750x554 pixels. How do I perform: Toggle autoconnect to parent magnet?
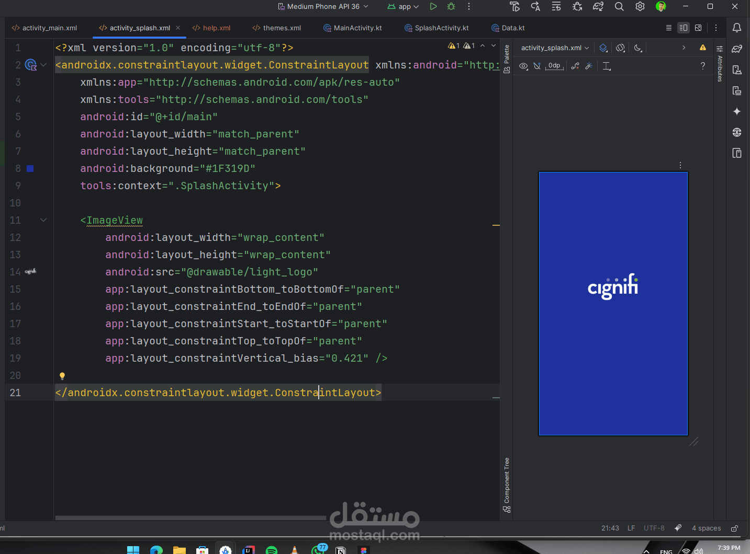[537, 66]
